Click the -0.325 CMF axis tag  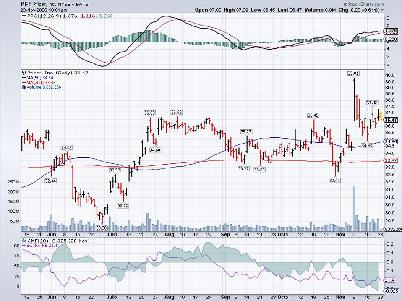[392, 291]
